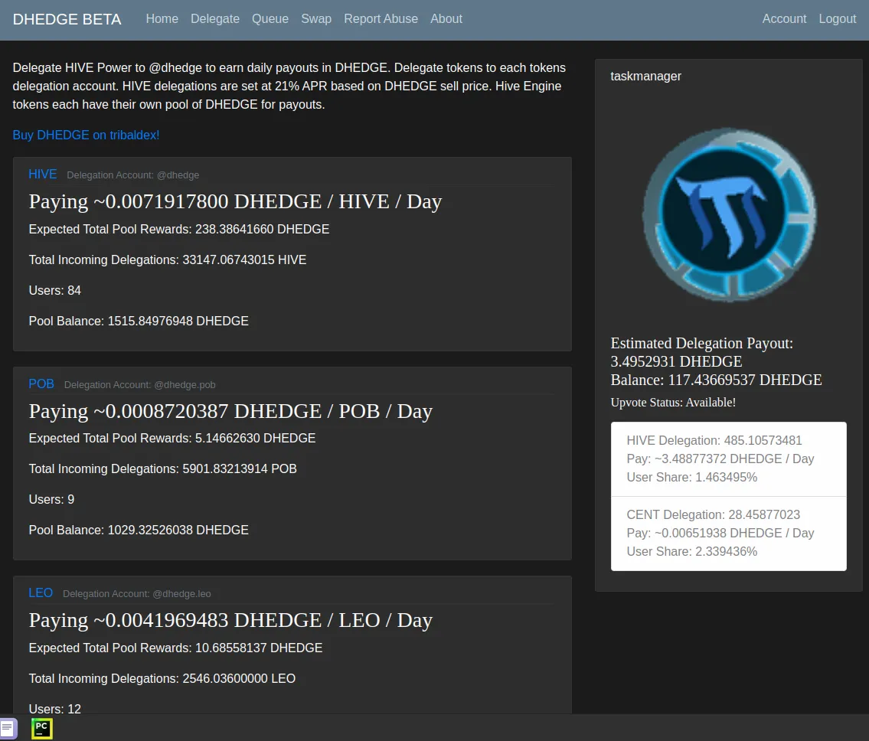Click the Estimated Delegation Payout text
Screen dimensions: 869x741
[x=701, y=352]
